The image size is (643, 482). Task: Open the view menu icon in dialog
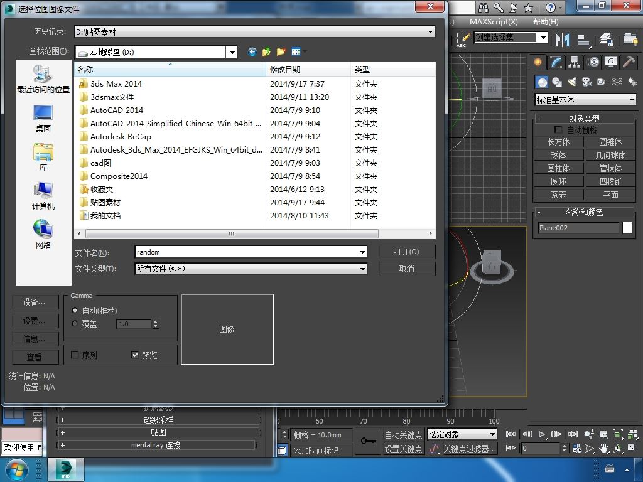click(x=296, y=51)
